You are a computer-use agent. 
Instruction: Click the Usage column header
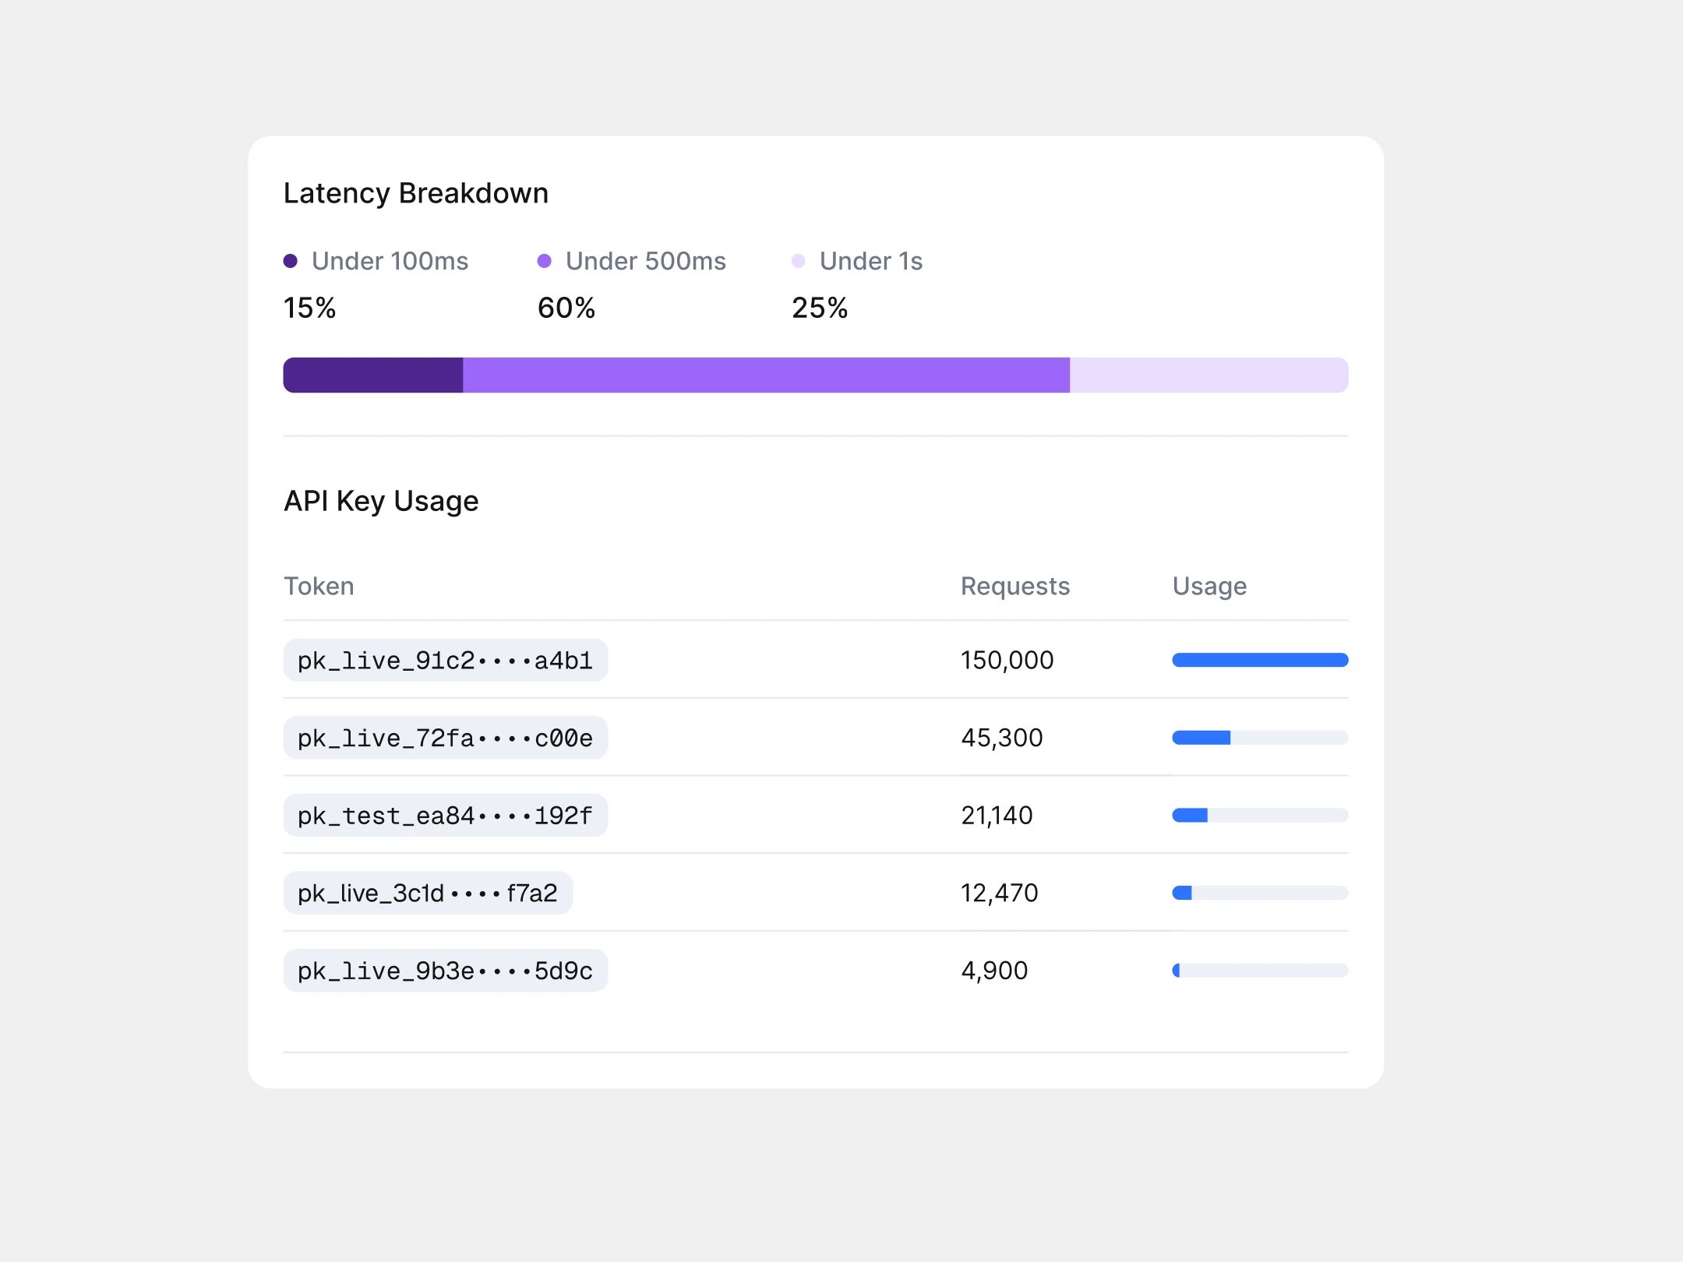point(1210,586)
